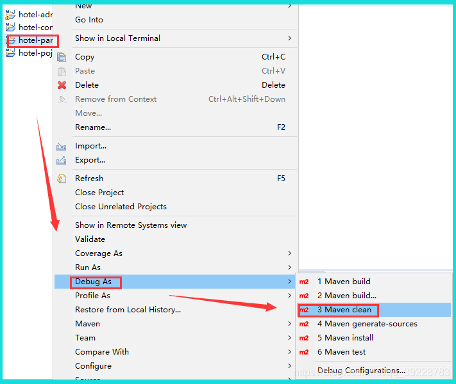Choose Export... menu entry
456x384 pixels.
(x=90, y=160)
